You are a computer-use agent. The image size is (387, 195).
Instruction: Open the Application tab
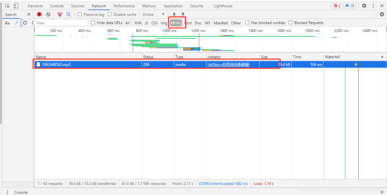(x=173, y=6)
